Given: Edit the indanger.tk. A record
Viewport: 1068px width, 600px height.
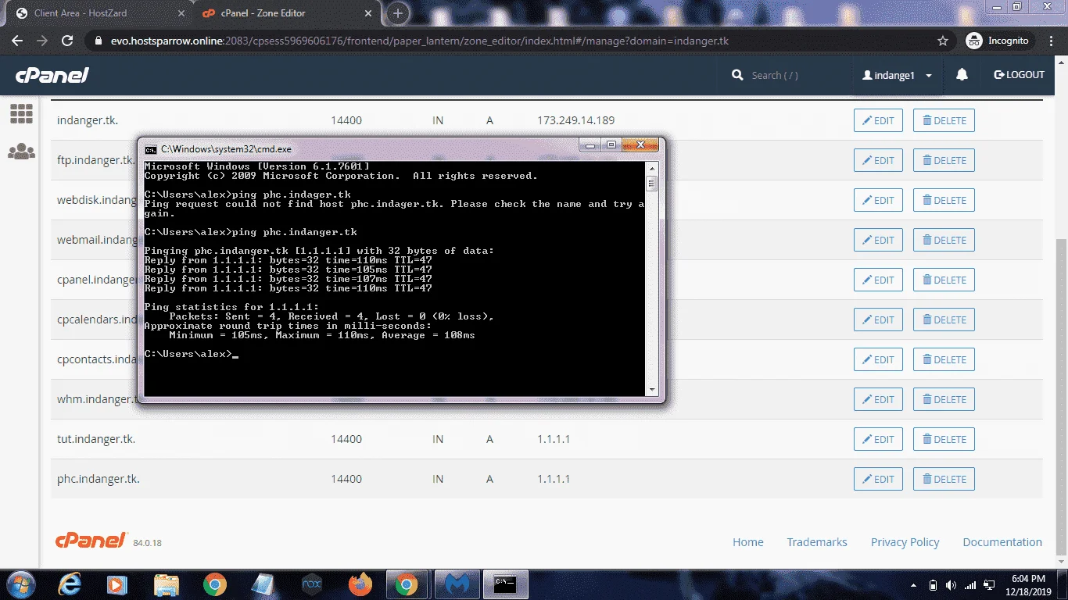Looking at the screenshot, I should (x=878, y=120).
